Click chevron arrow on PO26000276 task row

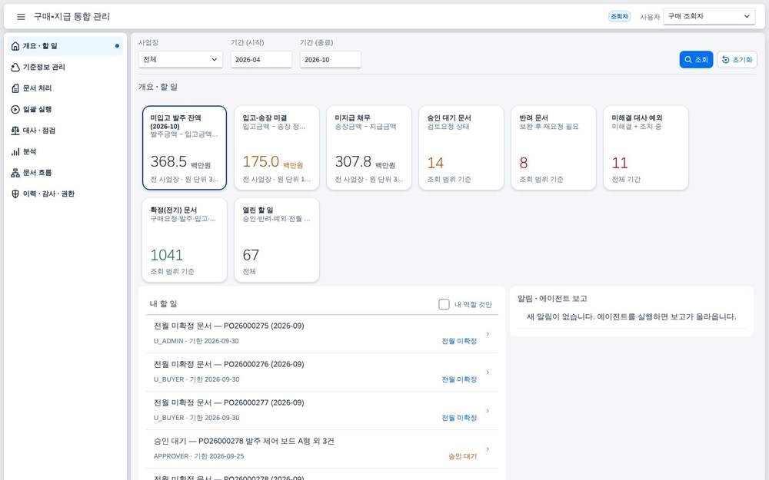point(488,372)
